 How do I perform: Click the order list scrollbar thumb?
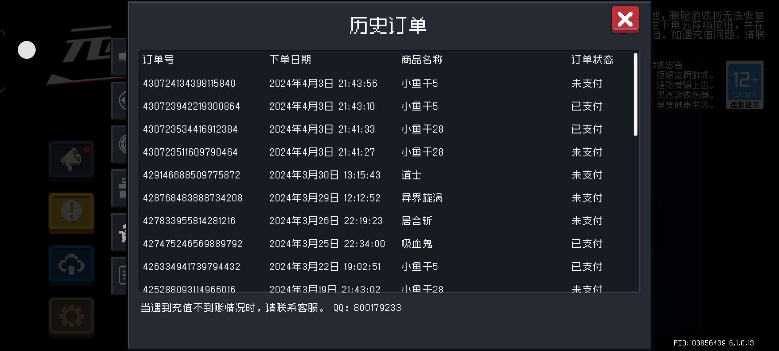(x=635, y=94)
